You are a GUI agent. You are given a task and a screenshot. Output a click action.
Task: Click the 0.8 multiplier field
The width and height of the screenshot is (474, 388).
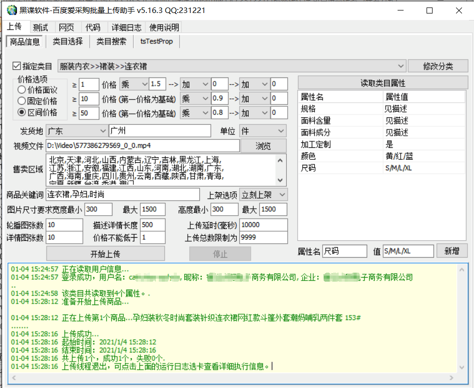pos(219,113)
